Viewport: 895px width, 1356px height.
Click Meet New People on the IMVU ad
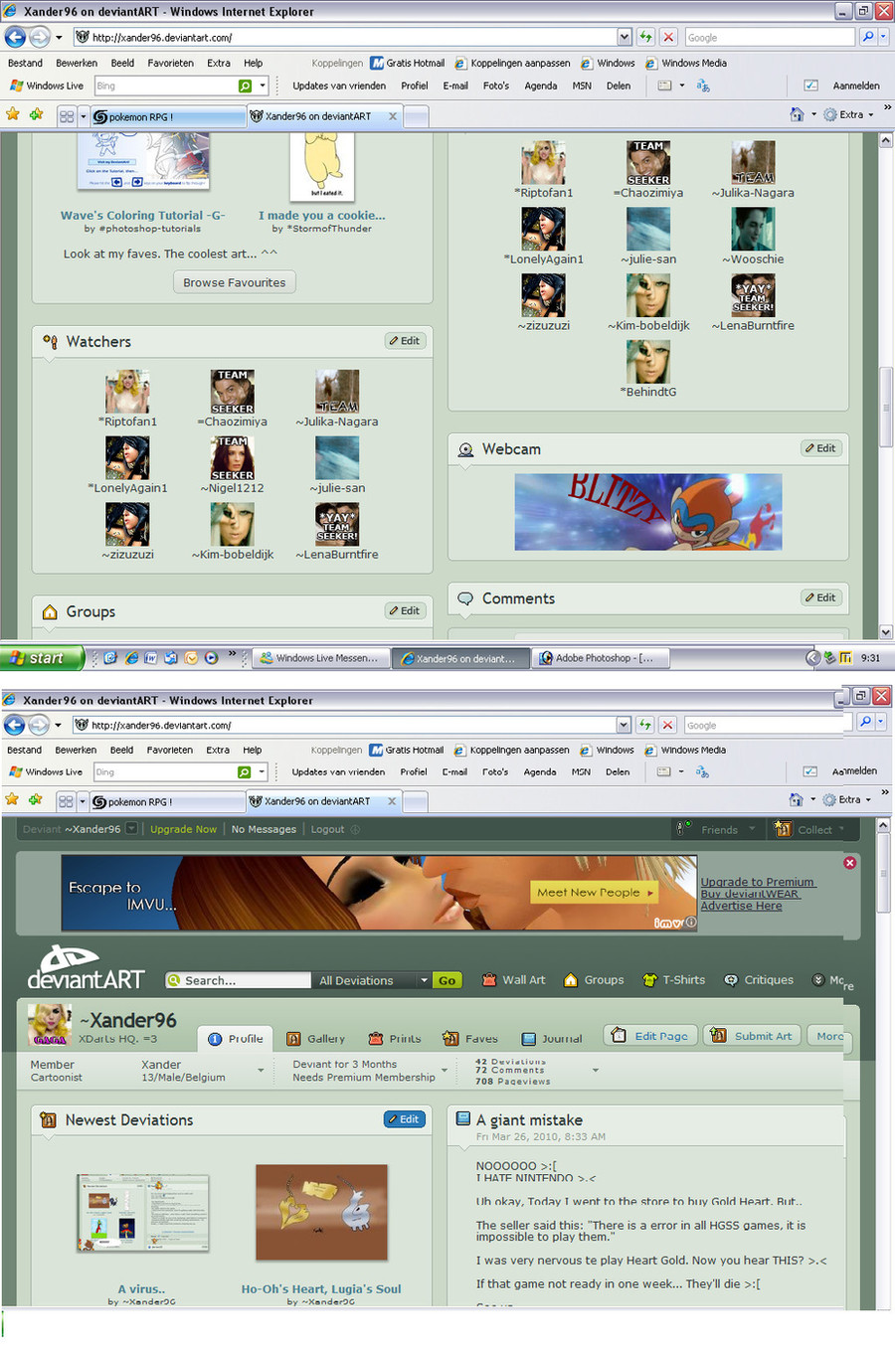(595, 892)
